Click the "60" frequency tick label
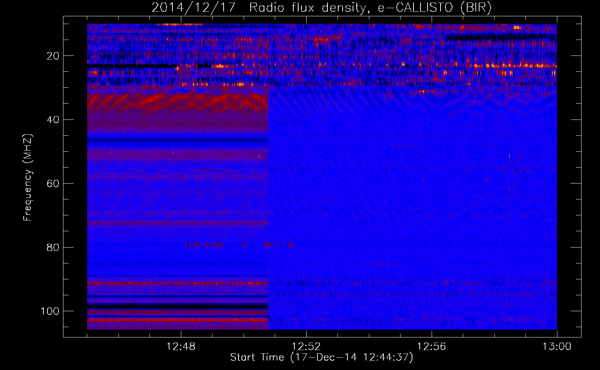This screenshot has height=370, width=600. [53, 184]
